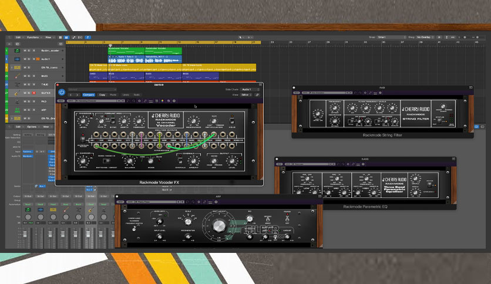Open the Snap Smart dropdown
Screen dimensions: 491x284
click(x=391, y=37)
